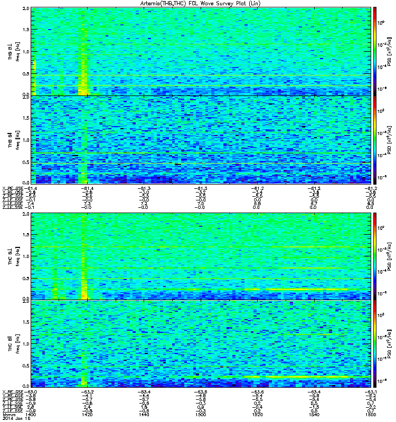Click the THC B|| panel color bar
The height and width of the screenshot is (422, 396).
[375, 344]
